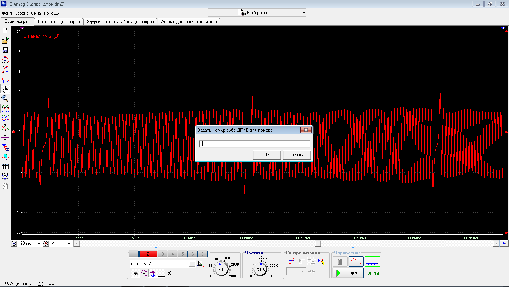Click the 20В voltage range knob

coord(222,269)
